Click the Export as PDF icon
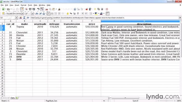The width and height of the screenshot is (182, 102). pyautogui.click(x=27, y=9)
